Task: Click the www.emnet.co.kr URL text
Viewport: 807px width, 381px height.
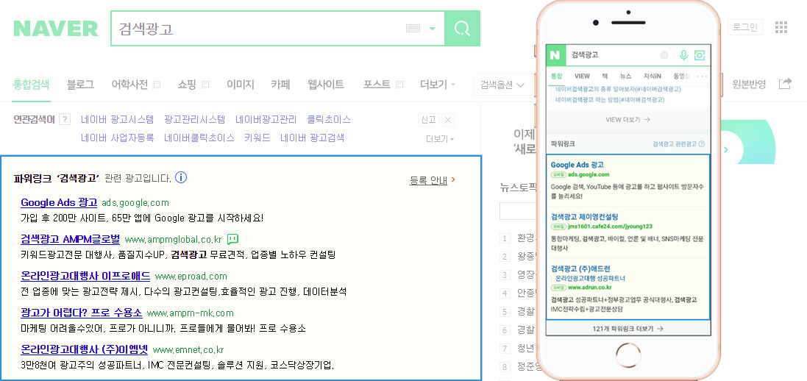Action: coord(188,350)
